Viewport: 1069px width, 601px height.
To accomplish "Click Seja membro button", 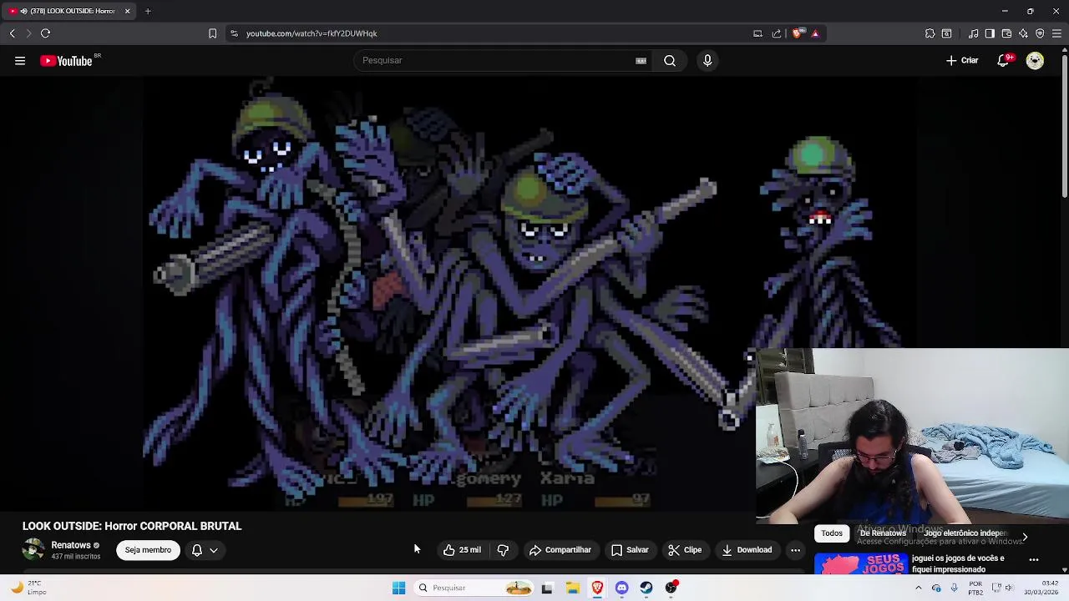I will [148, 550].
